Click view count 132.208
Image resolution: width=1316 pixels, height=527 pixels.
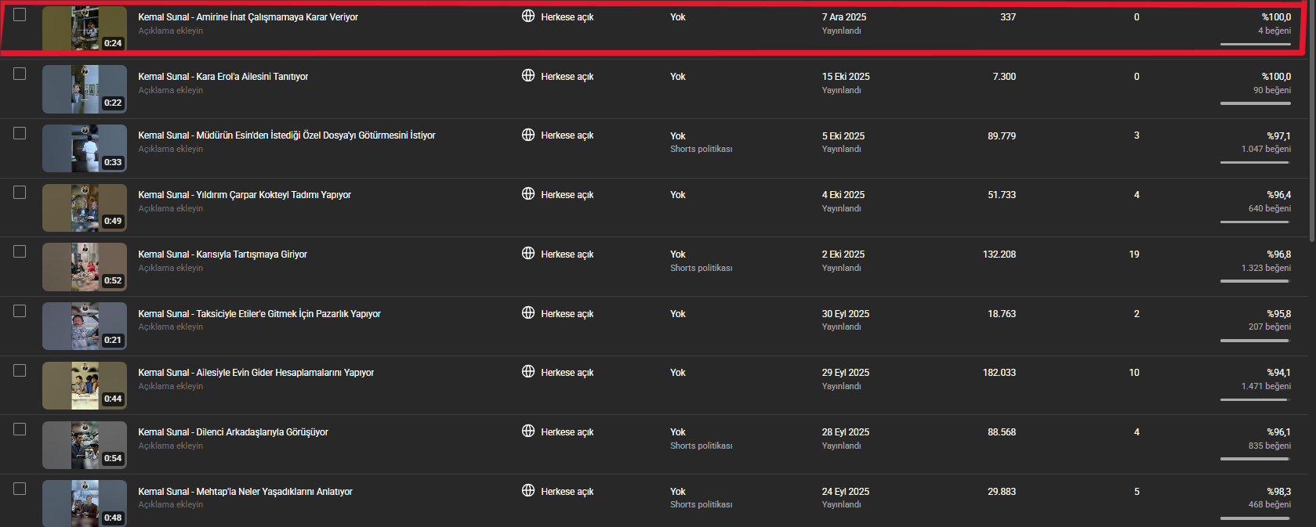point(999,254)
